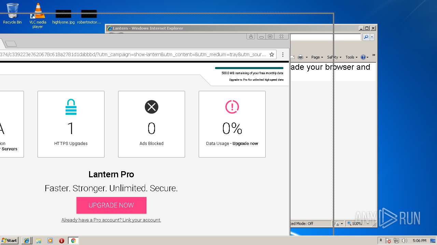Screen dimensions: 437x245
Task: Click the Internet Explorer search magnifier button
Action: pos(366,37)
